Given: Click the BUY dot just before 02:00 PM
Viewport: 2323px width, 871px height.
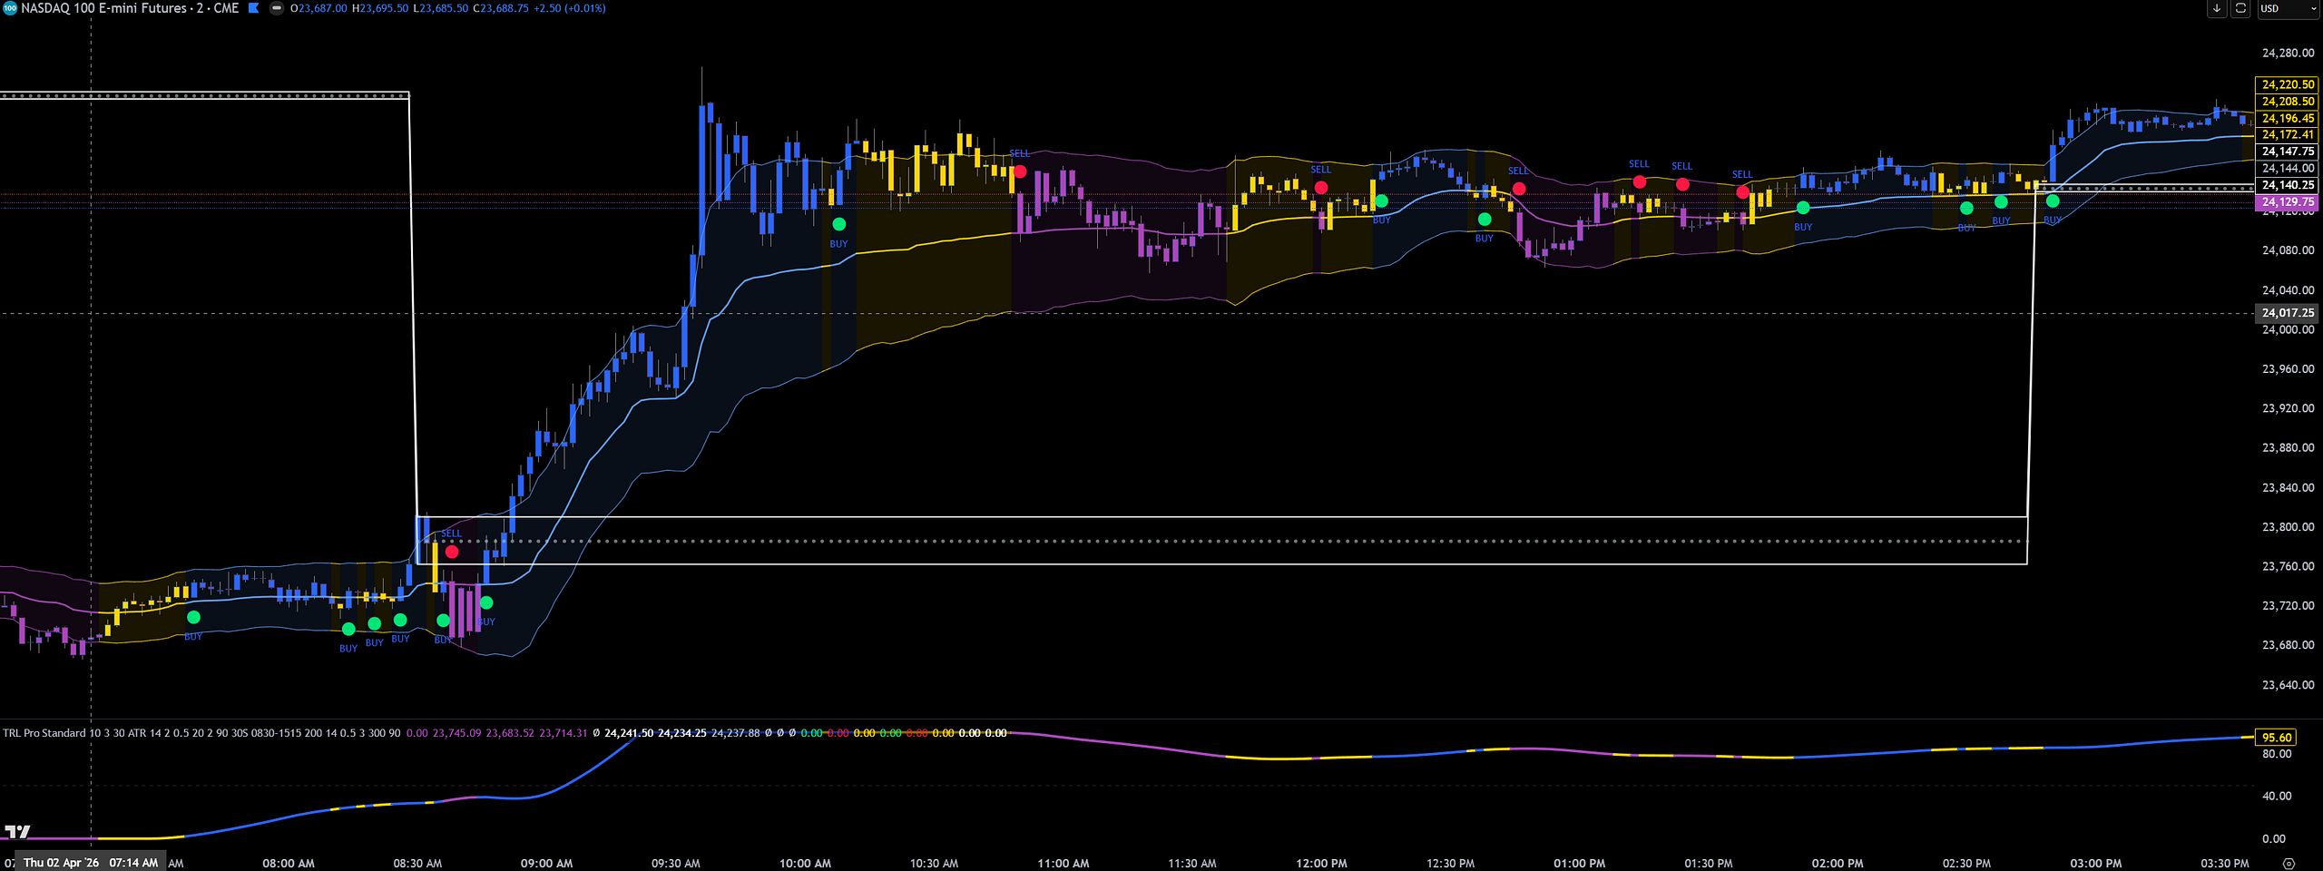Looking at the screenshot, I should [x=1803, y=208].
